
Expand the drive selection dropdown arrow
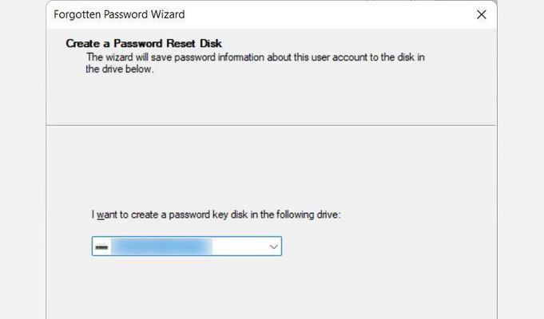273,246
